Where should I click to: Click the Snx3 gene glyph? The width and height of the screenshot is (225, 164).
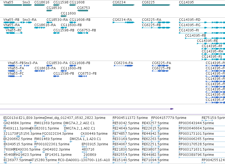point(27,5)
